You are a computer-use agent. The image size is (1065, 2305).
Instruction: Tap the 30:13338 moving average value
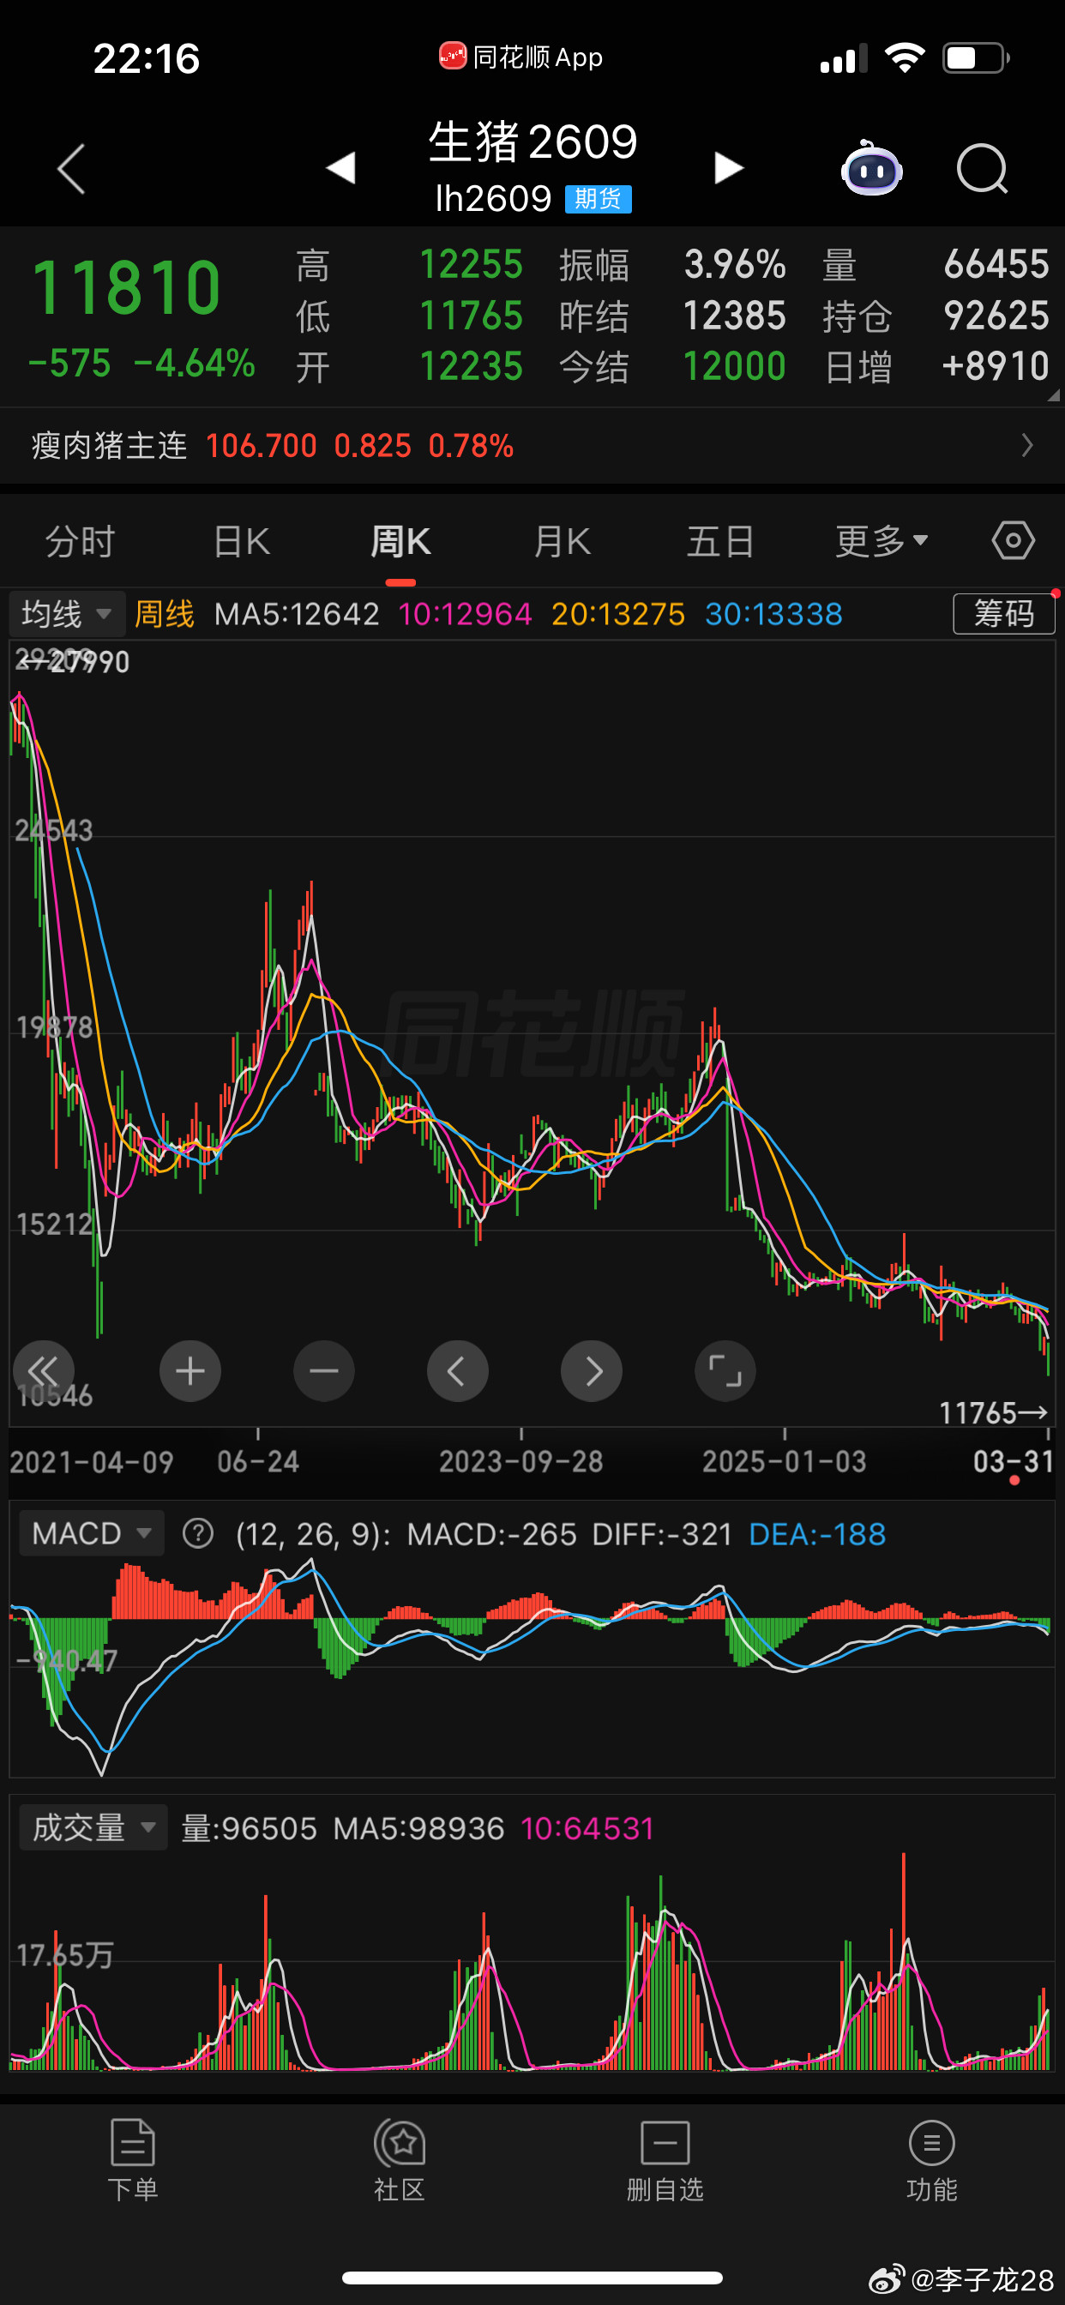[774, 614]
